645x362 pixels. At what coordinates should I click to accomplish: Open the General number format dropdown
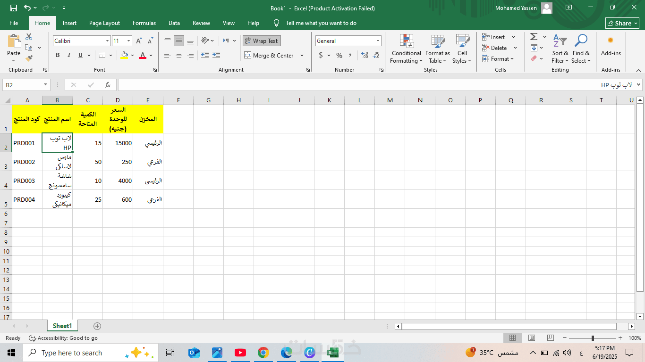[378, 41]
